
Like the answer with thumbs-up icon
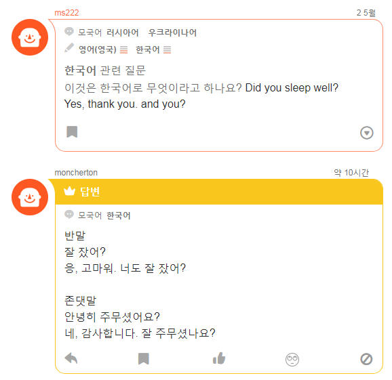click(219, 358)
